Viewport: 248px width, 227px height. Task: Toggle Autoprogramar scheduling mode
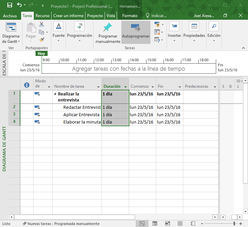pos(135,32)
